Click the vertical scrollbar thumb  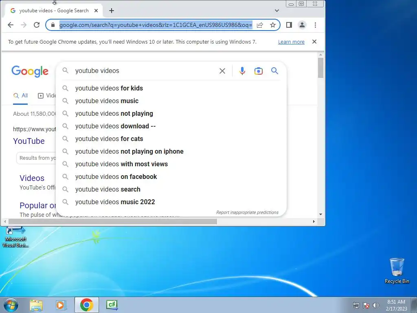320,68
